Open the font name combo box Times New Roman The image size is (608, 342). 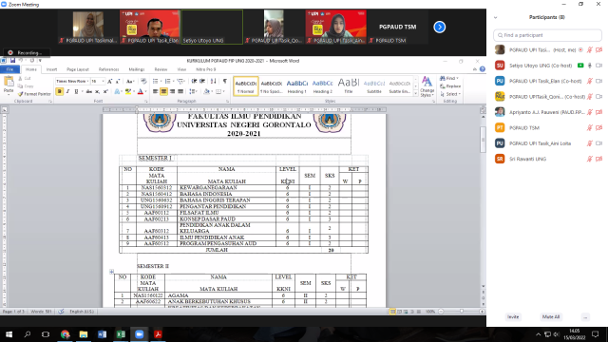point(72,81)
